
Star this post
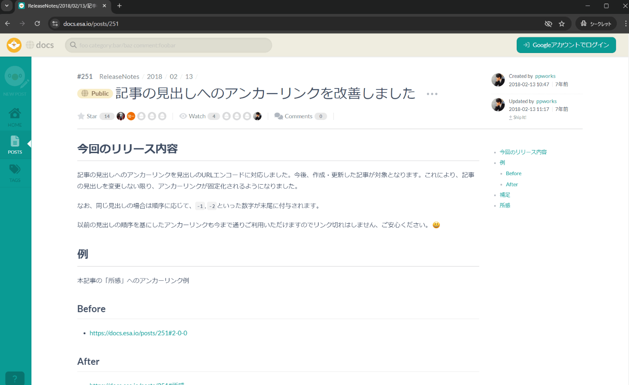point(81,116)
